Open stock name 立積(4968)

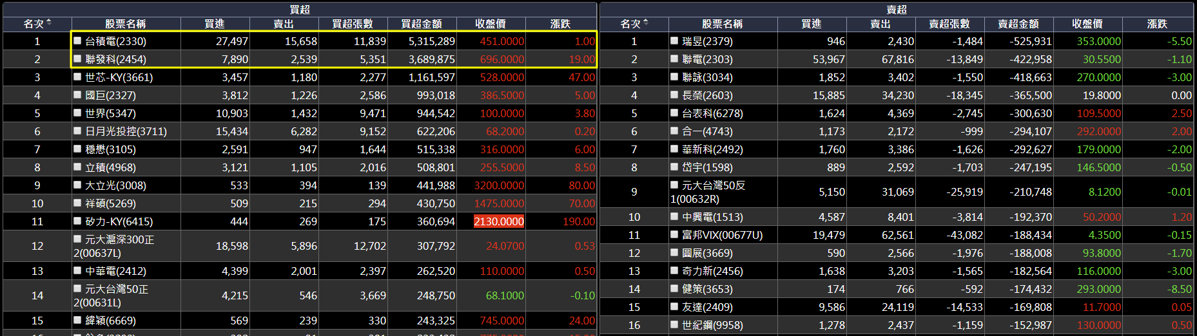(111, 167)
